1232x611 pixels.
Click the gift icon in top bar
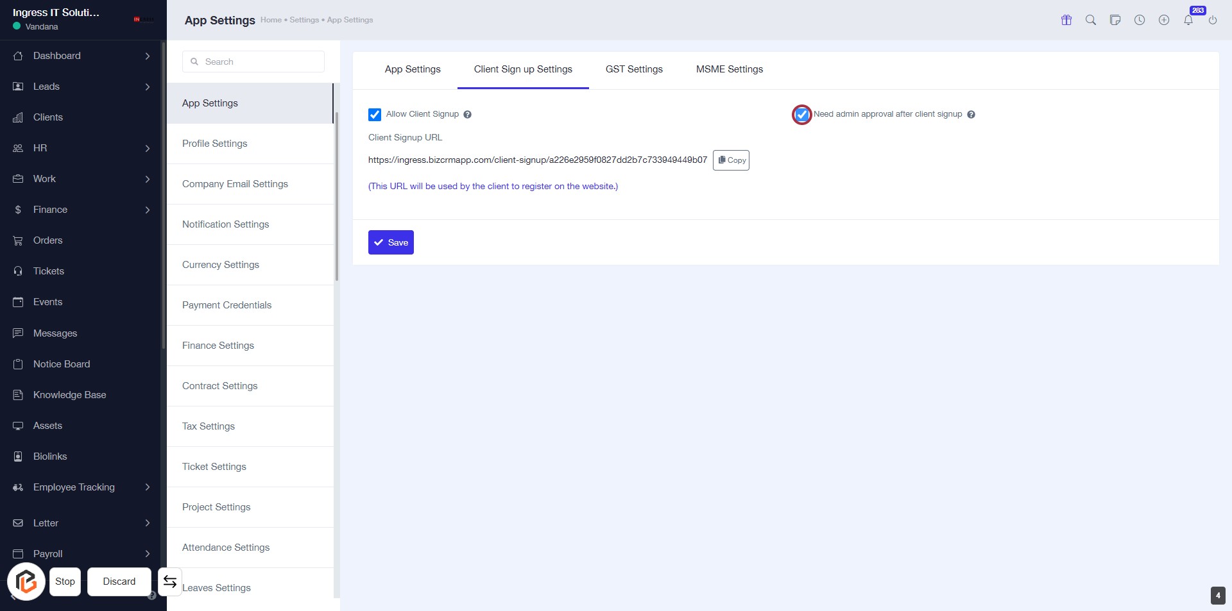click(1066, 20)
